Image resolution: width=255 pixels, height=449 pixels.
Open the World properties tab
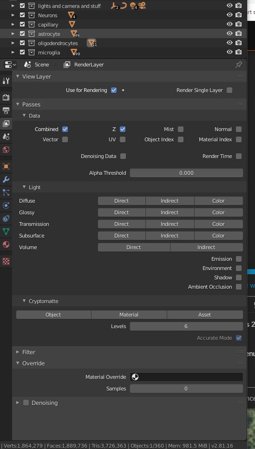[x=6, y=150]
